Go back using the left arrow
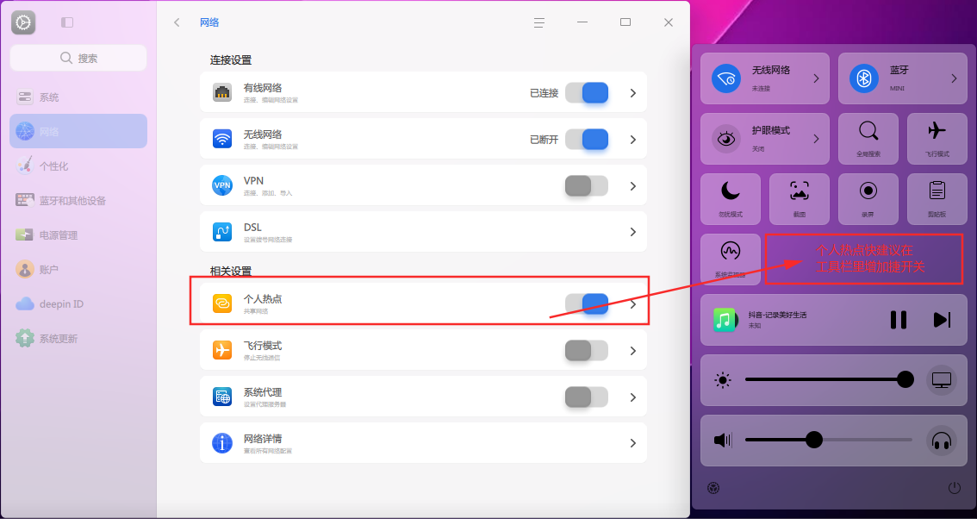Image resolution: width=977 pixels, height=519 pixels. pos(177,22)
